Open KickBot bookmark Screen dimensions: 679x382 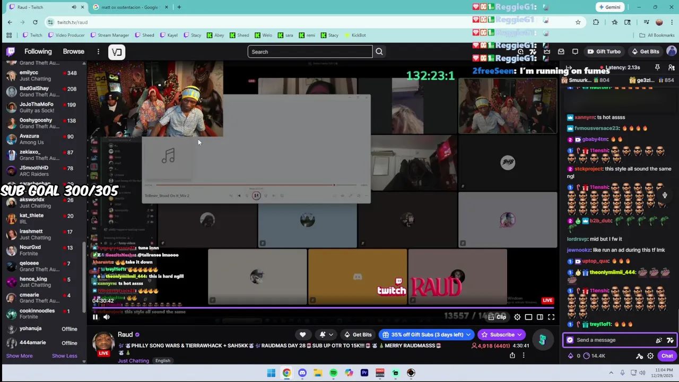(x=355, y=35)
